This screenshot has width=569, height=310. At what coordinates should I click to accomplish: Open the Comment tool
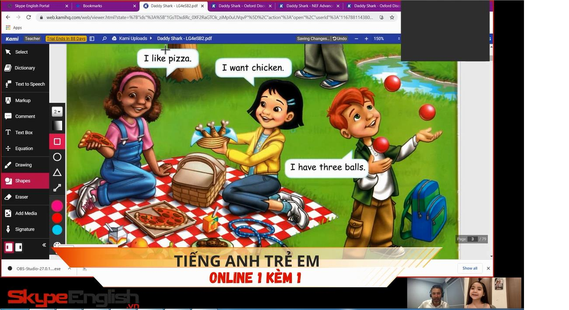pos(25,116)
